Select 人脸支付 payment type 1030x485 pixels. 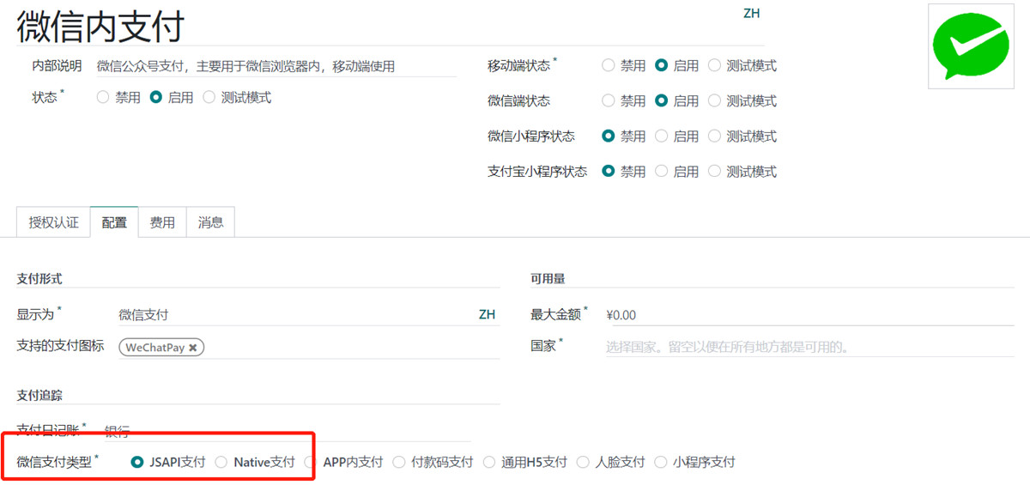point(584,462)
